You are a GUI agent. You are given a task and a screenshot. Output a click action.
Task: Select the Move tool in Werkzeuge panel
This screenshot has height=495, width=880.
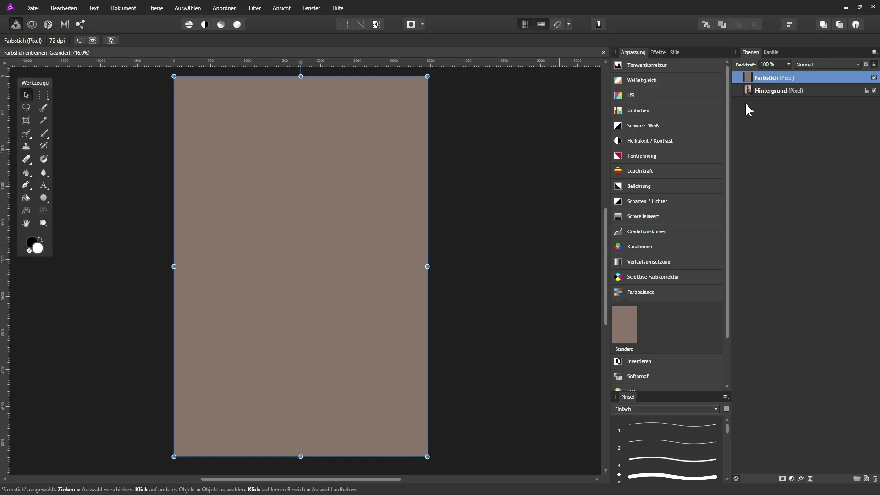[x=26, y=95]
